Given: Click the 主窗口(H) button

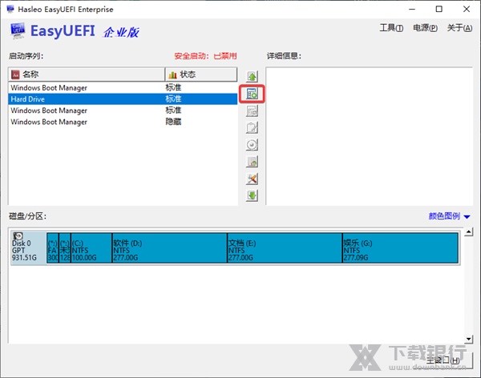Looking at the screenshot, I should [x=443, y=360].
